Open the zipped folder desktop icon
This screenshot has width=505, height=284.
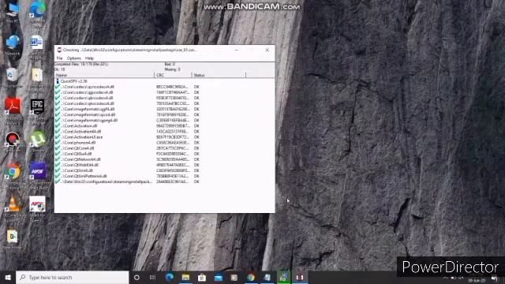coord(37,76)
